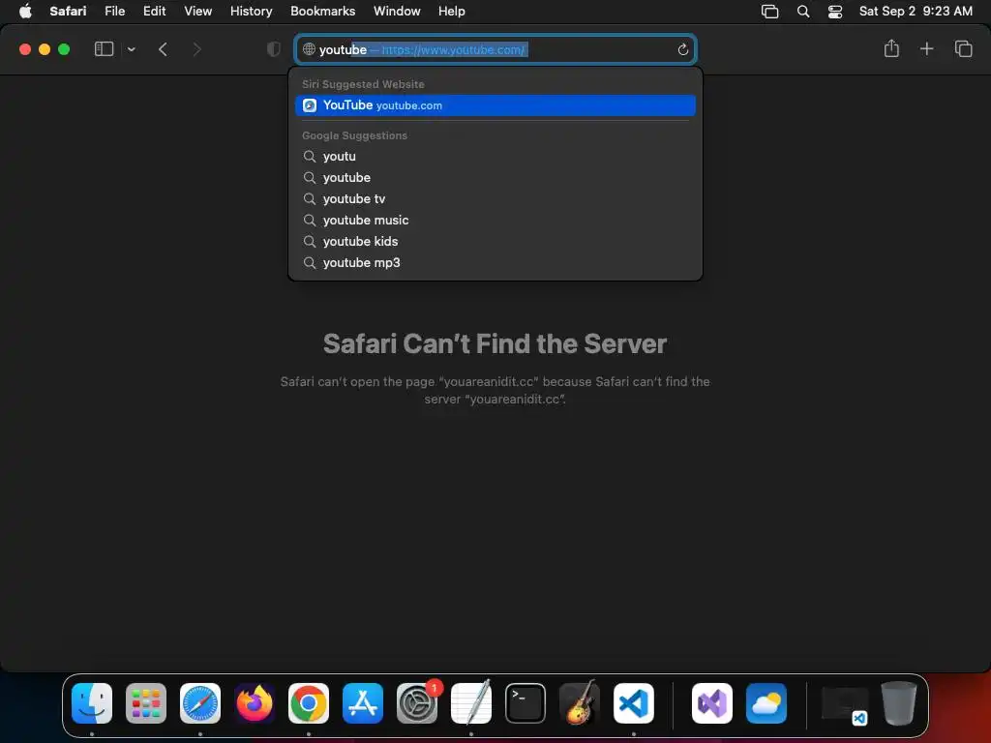Open the Edit menu
The height and width of the screenshot is (743, 991).
(x=154, y=11)
